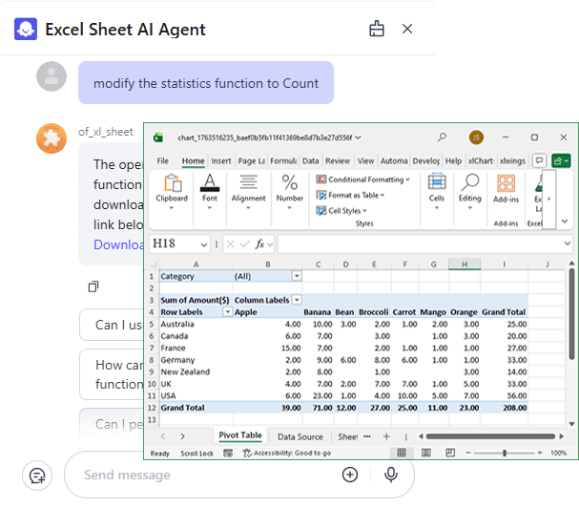Copy the agent response with copy icon
The width and height of the screenshot is (579, 508).
tap(93, 286)
